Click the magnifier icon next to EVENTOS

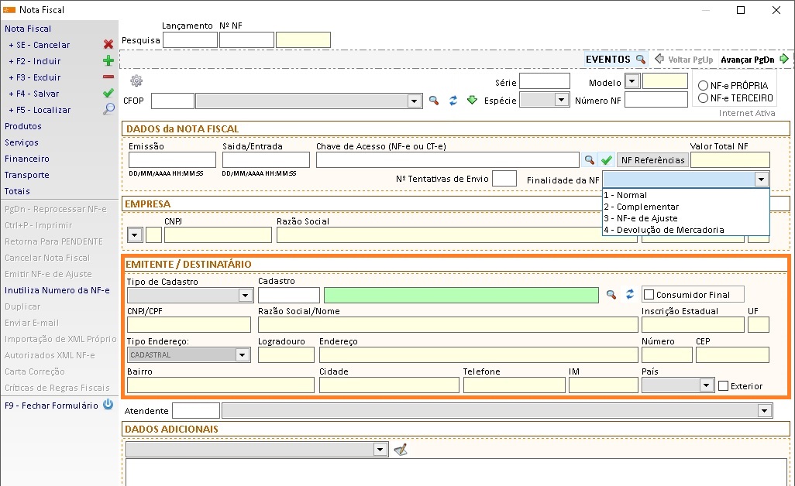click(640, 60)
